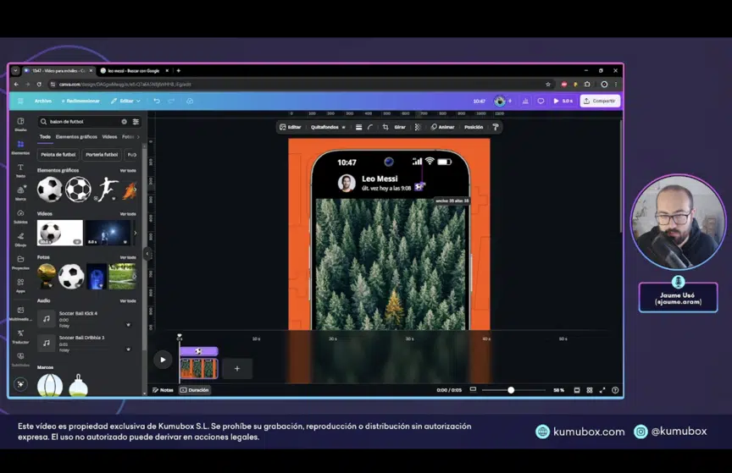
Task: Reload the page in the browser
Action: 39,85
